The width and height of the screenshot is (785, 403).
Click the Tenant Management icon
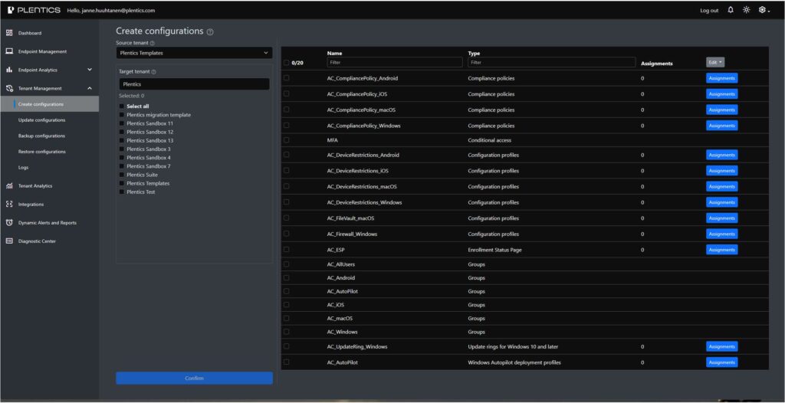(x=9, y=89)
